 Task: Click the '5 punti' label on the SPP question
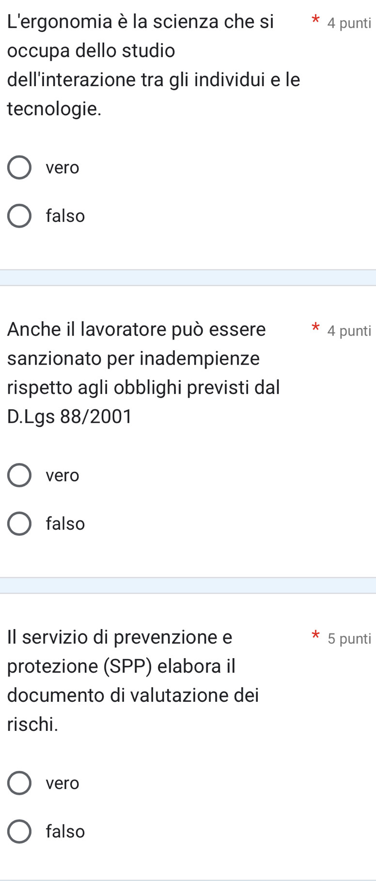(x=349, y=639)
